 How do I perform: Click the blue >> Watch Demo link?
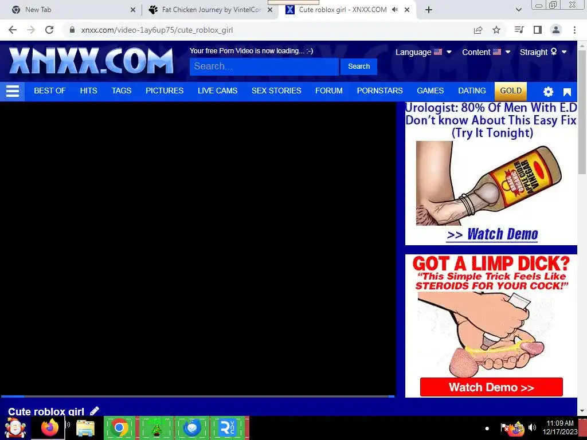(492, 234)
